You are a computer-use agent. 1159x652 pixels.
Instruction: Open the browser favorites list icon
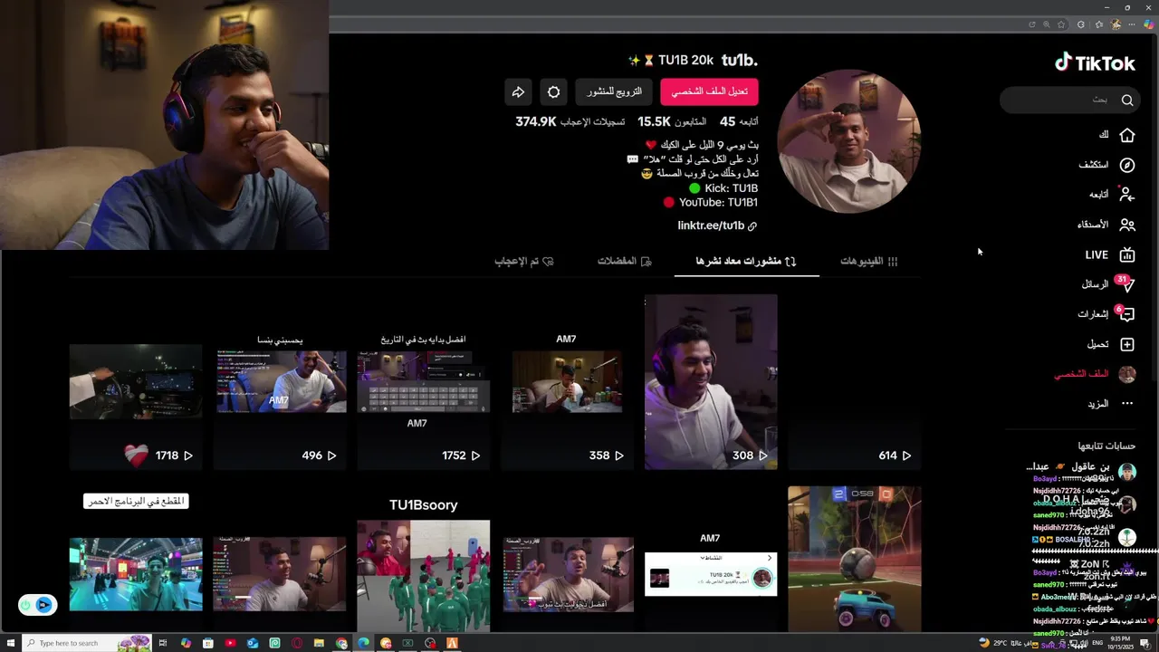1099,24
